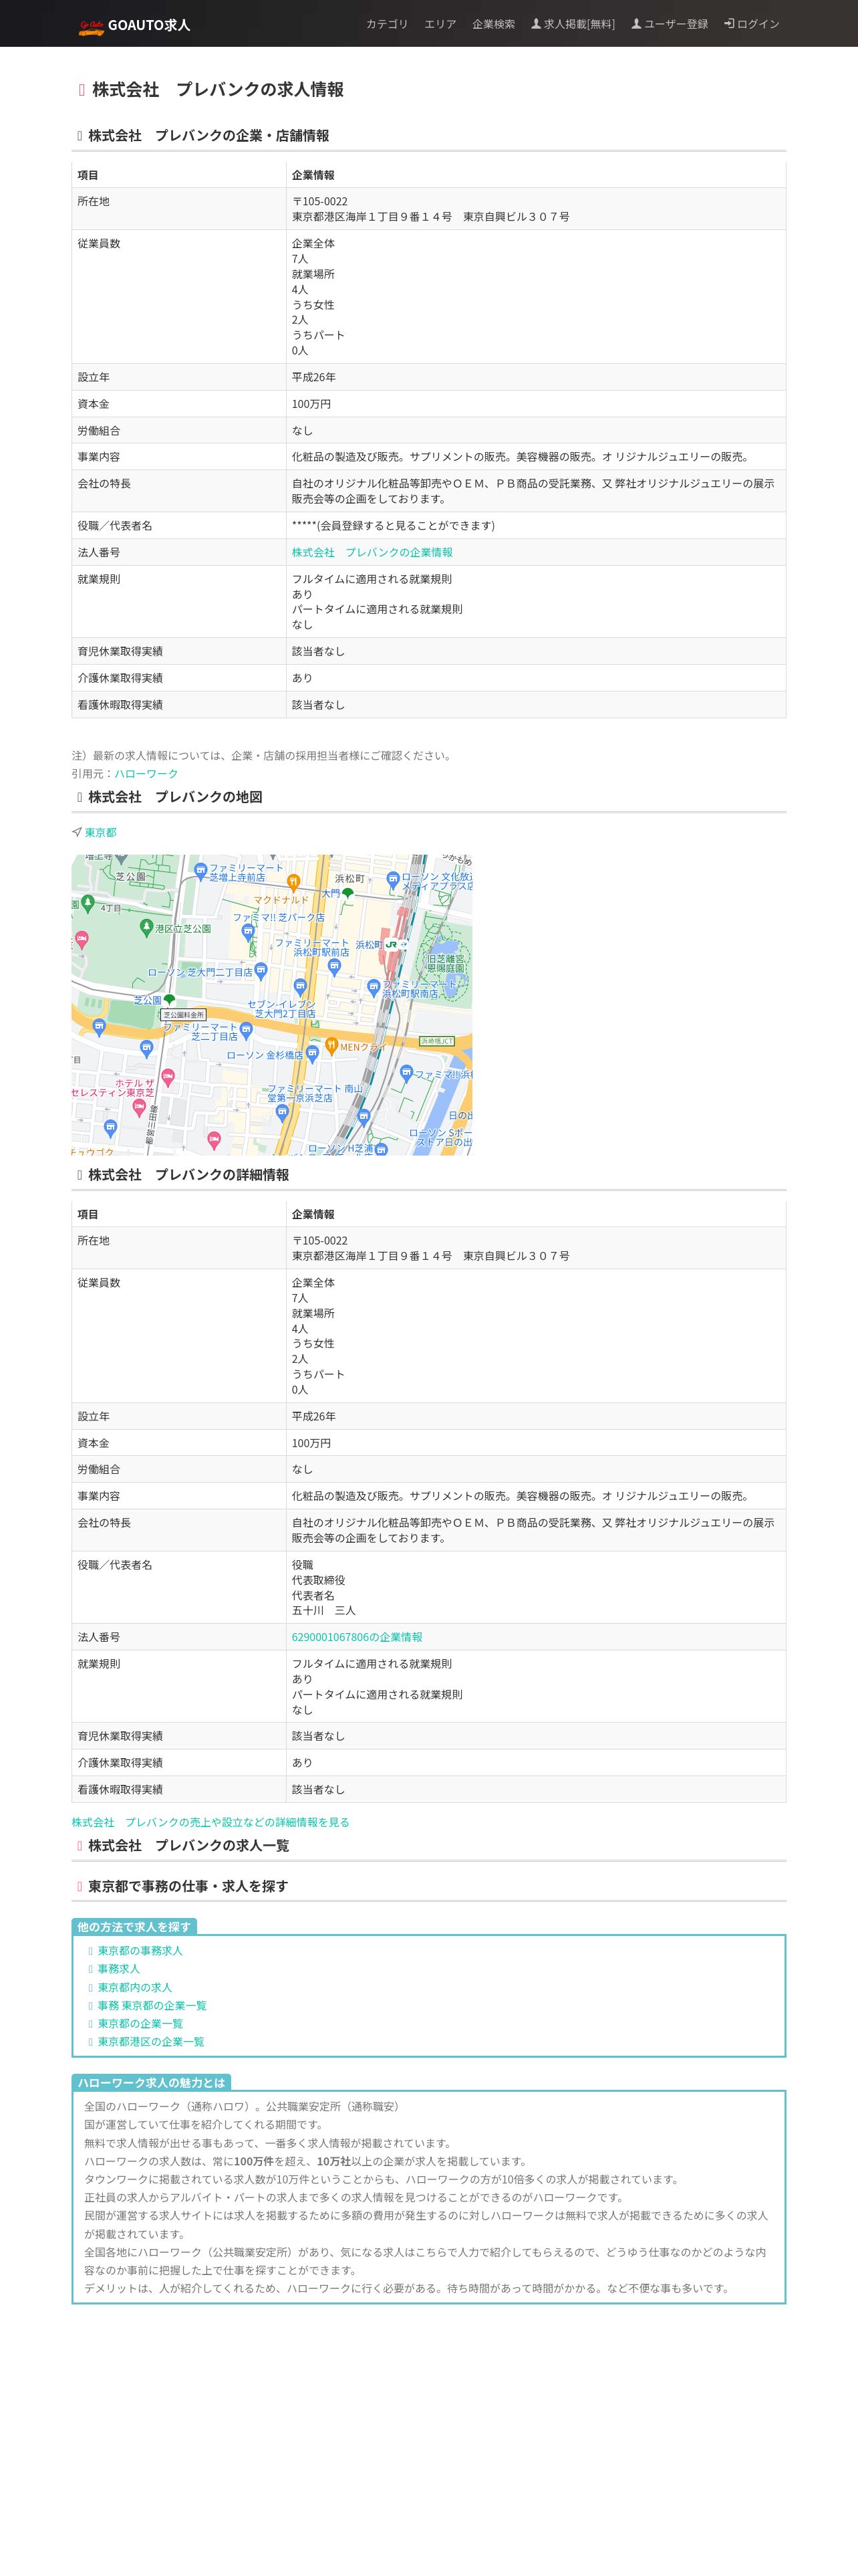Follow the ハローワーク source link
858x2576 pixels.
point(146,774)
